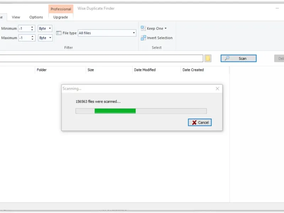Open the Options tab
Screen dimensions: 284x213
coord(36,17)
